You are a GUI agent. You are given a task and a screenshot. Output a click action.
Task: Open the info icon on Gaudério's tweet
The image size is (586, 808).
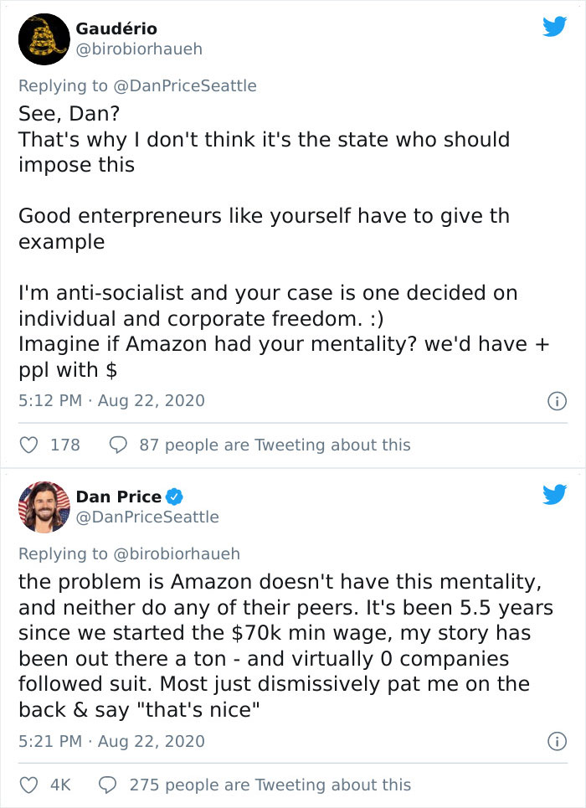[x=557, y=400]
